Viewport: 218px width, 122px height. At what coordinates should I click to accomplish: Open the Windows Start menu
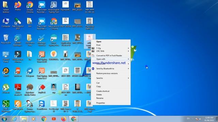pos(4,119)
